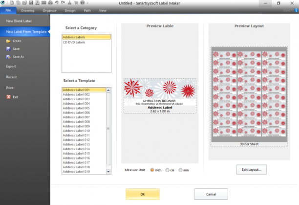Choose New Blank Label

tap(19, 21)
